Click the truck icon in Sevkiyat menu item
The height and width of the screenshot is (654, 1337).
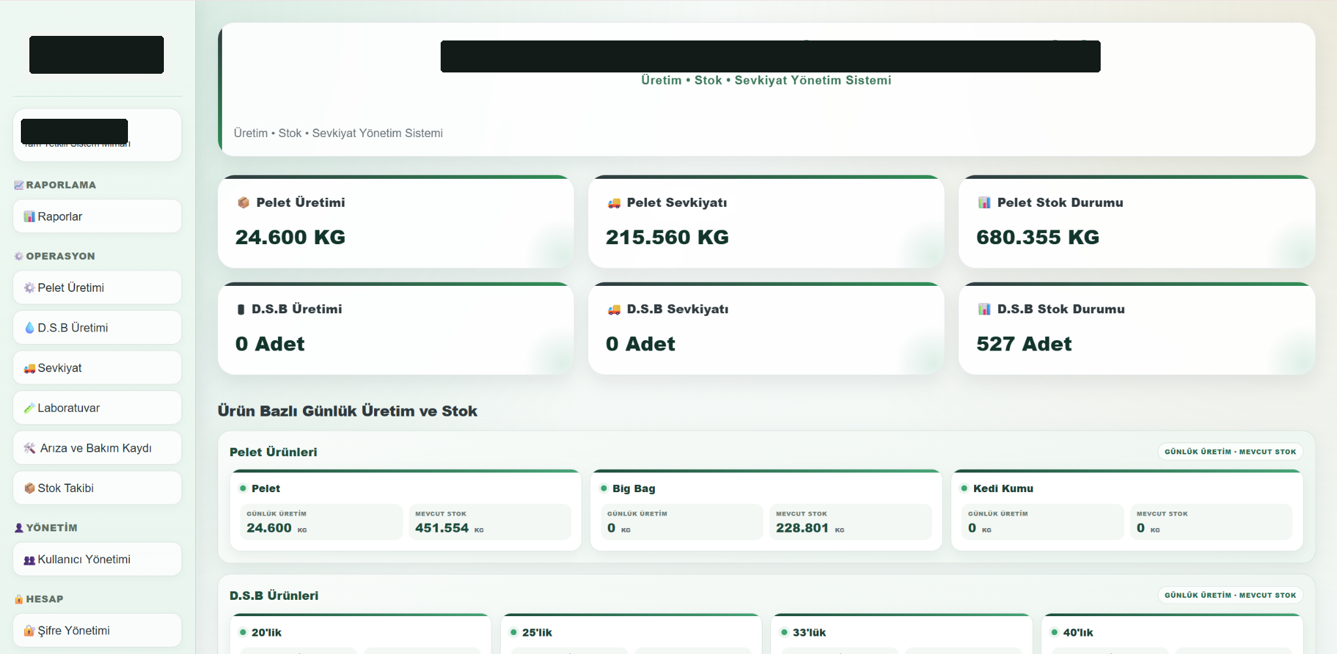click(29, 368)
